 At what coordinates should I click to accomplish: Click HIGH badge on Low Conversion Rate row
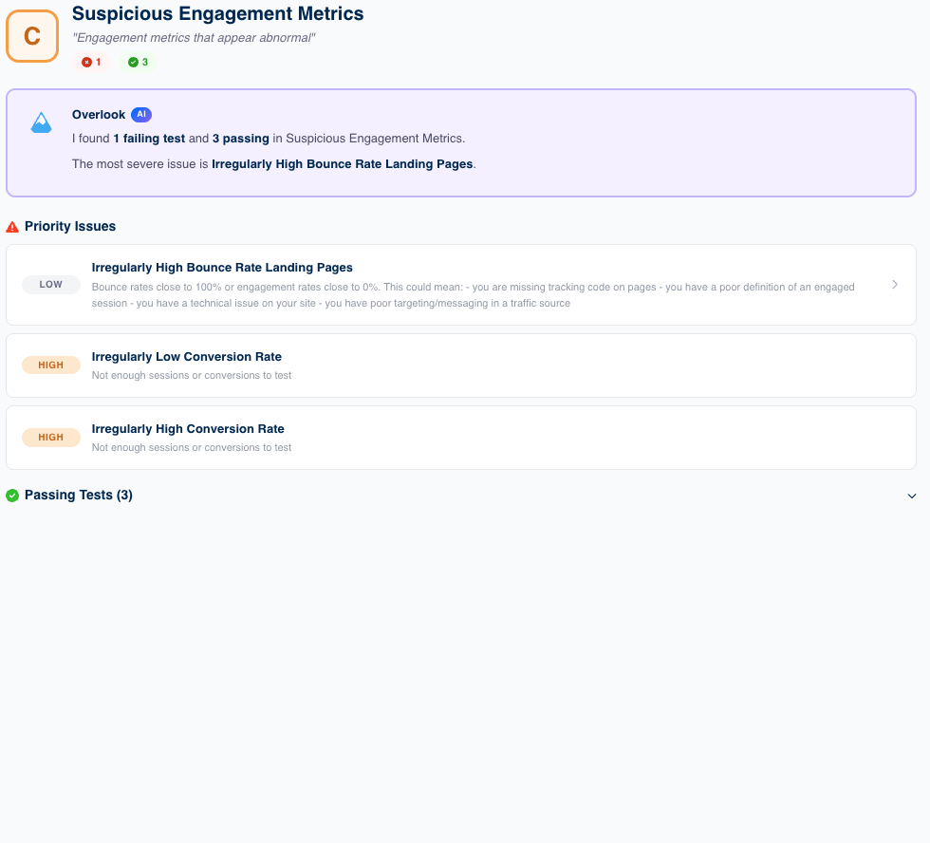[51, 365]
